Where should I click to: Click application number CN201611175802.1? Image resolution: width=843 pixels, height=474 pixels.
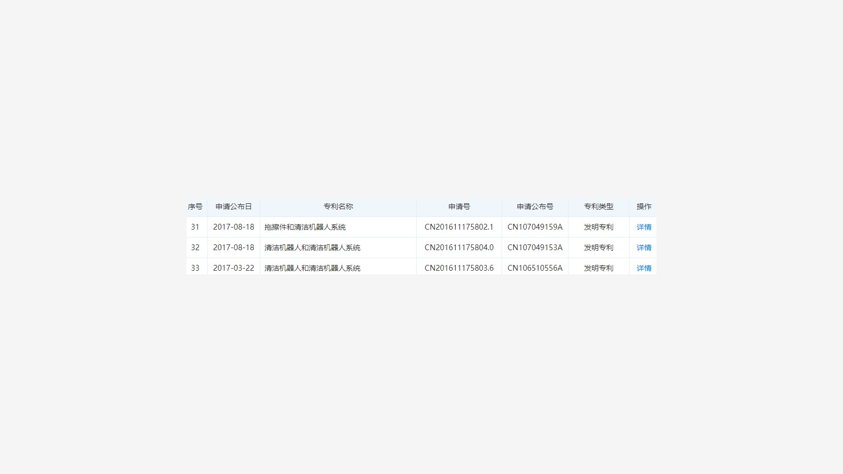point(459,227)
